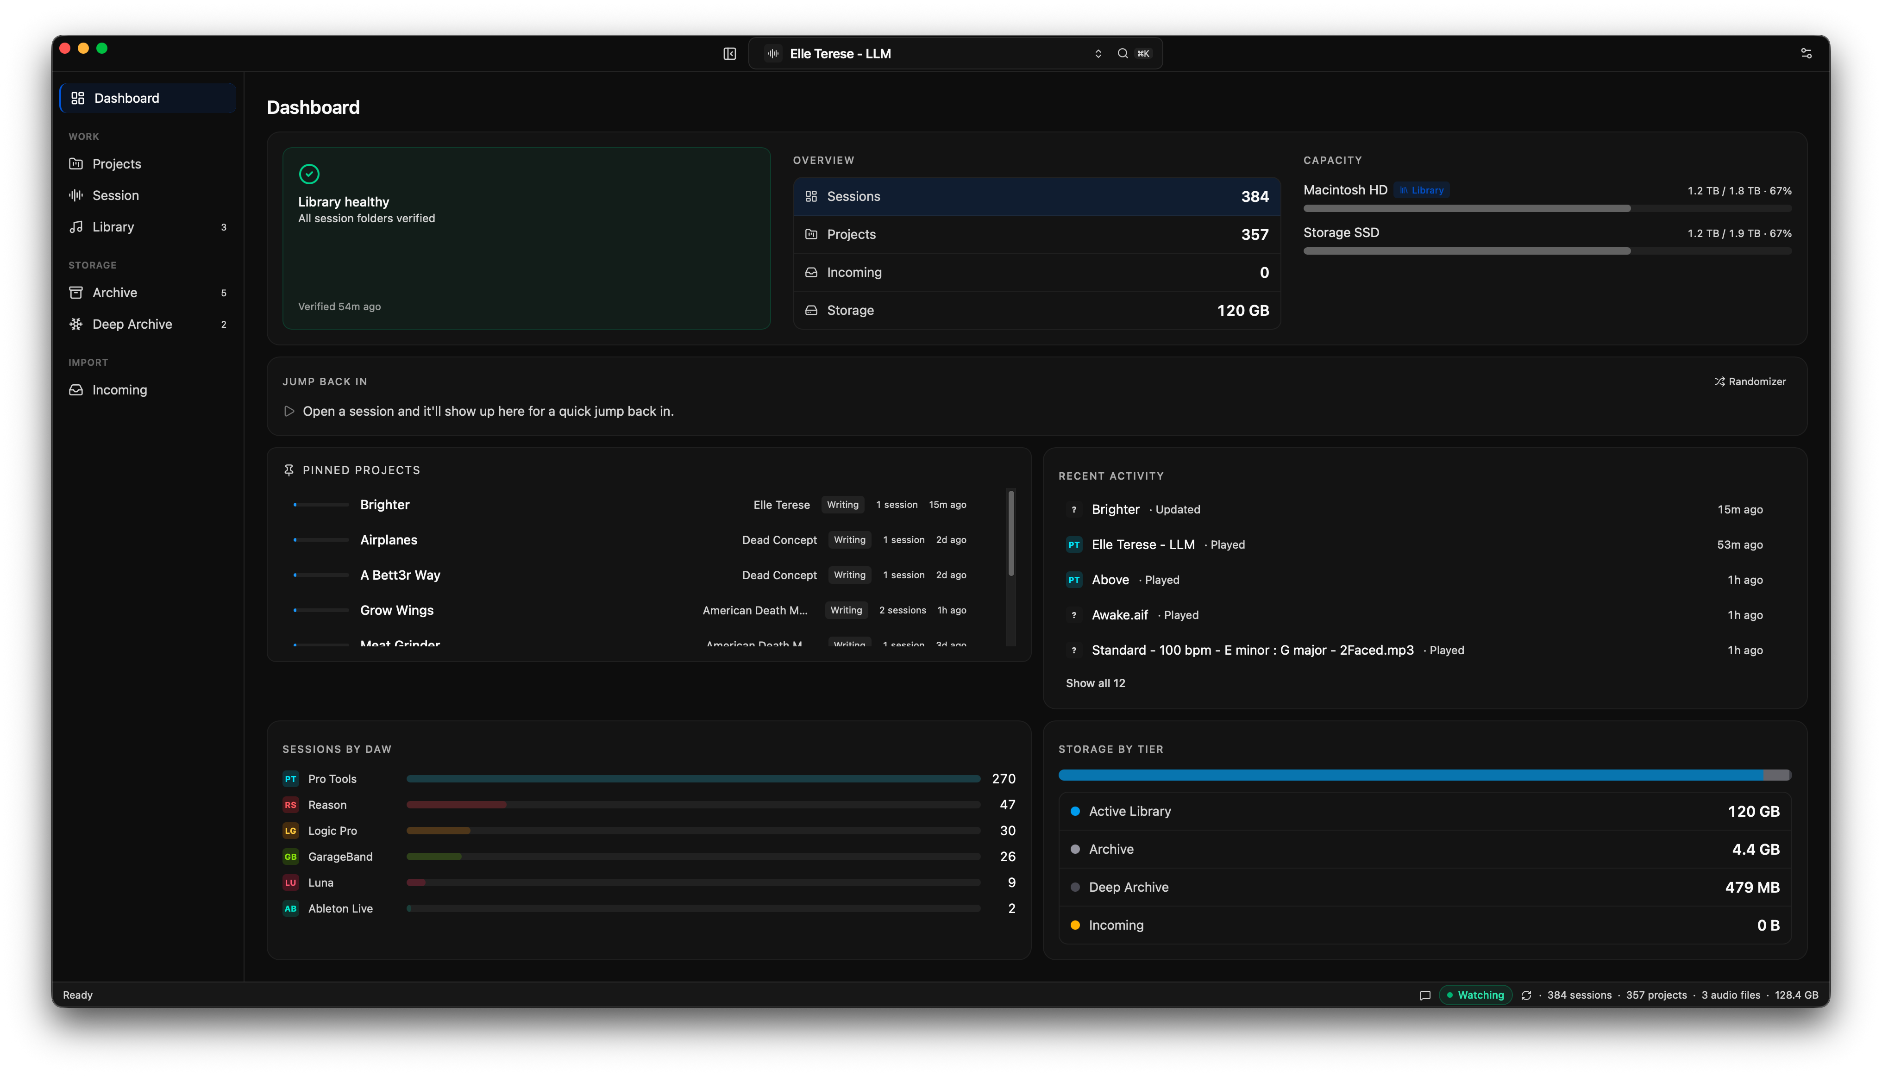Select the Incoming tier row showing 0 B
The width and height of the screenshot is (1882, 1076).
click(x=1424, y=925)
